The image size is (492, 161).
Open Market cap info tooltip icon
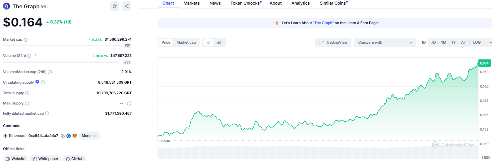(26, 40)
